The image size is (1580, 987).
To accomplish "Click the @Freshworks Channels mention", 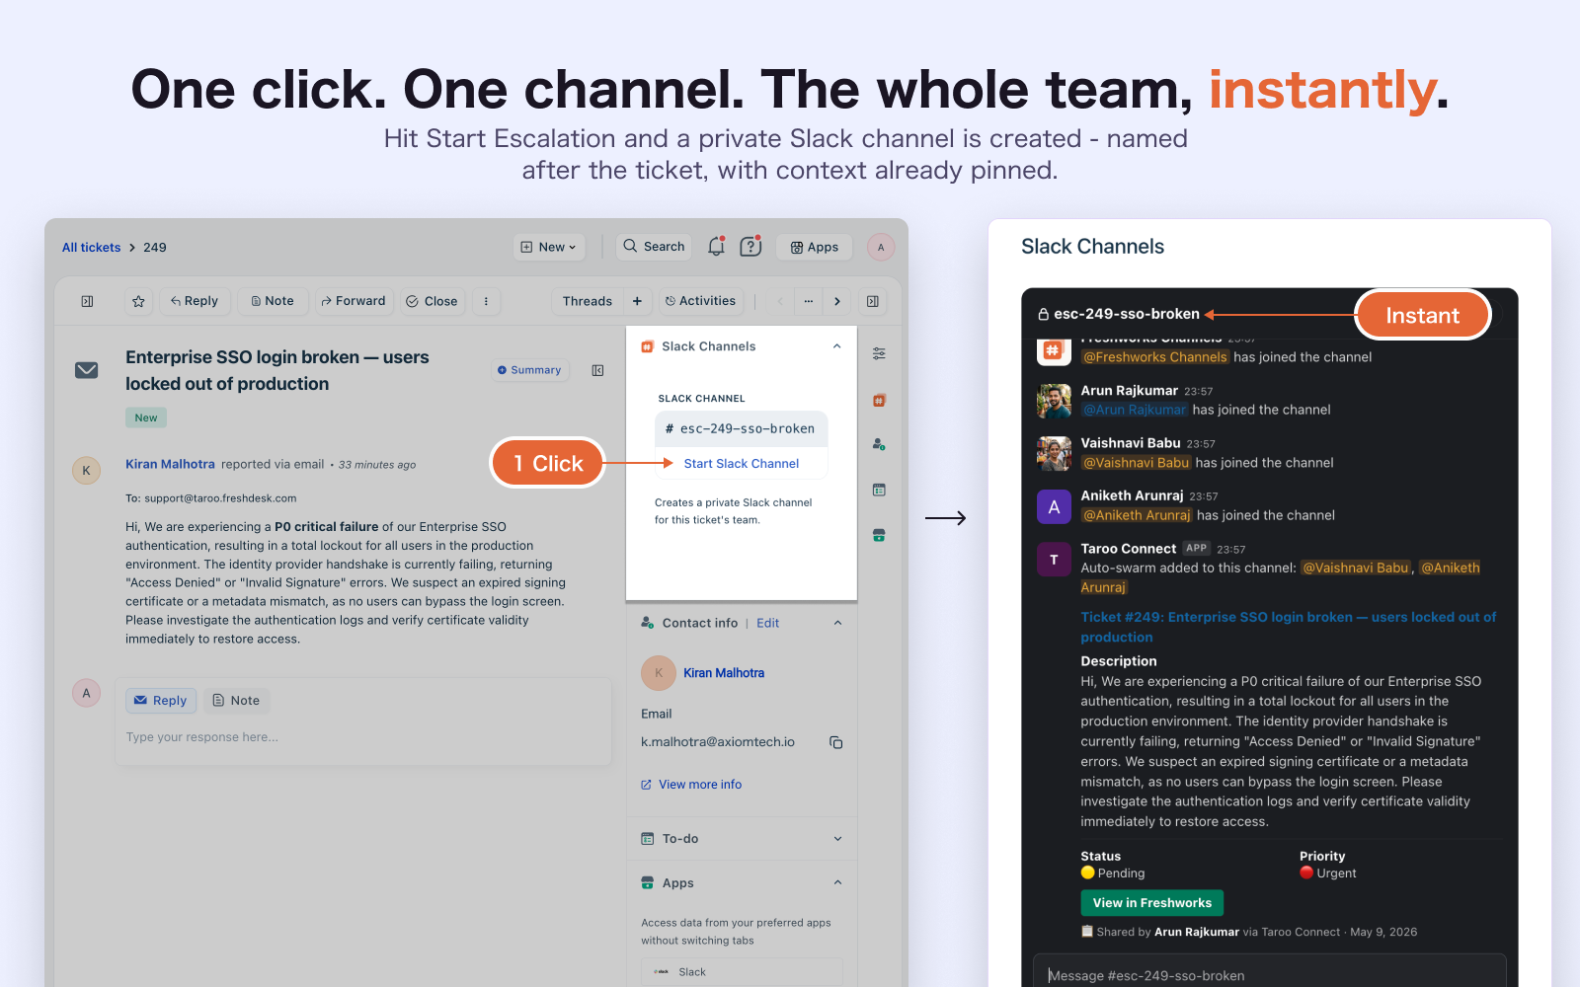I will [x=1155, y=357].
